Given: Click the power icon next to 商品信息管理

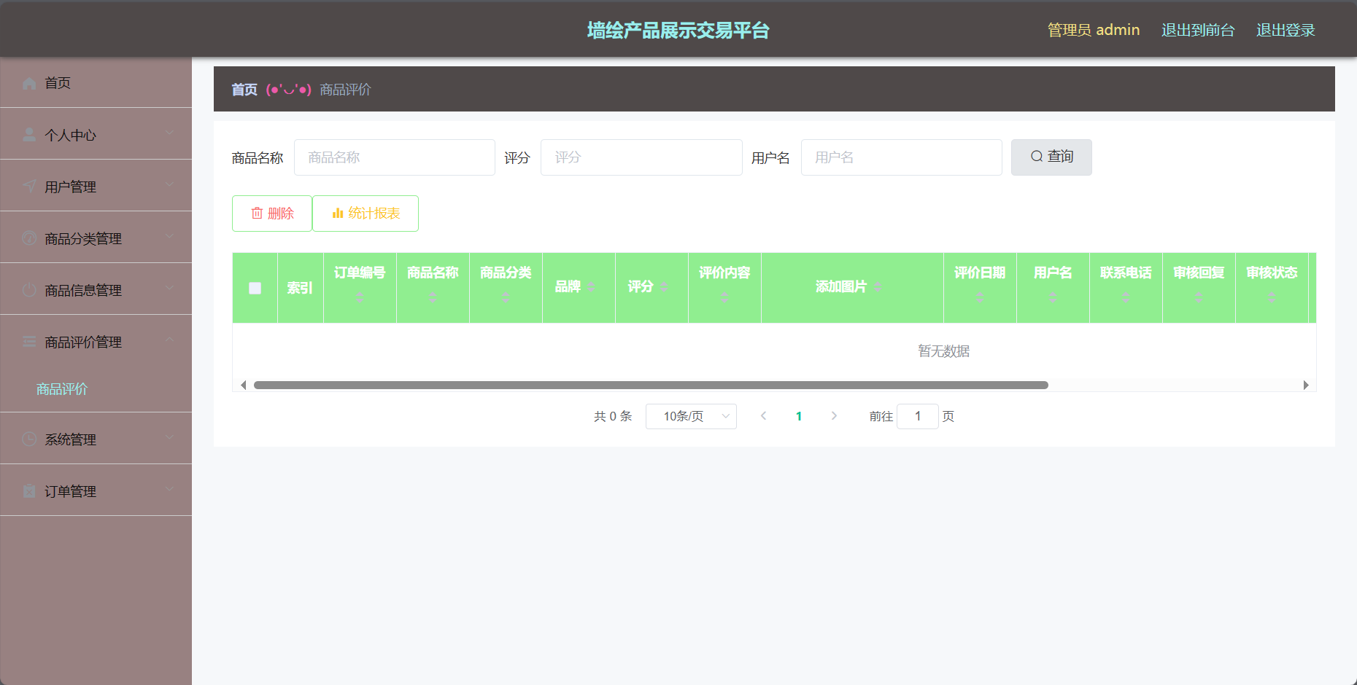Looking at the screenshot, I should (29, 290).
